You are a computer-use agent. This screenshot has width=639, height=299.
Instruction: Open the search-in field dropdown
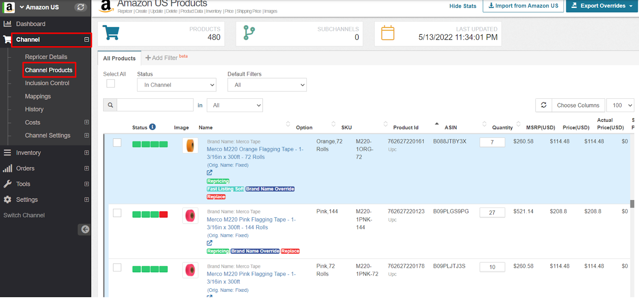[235, 105]
